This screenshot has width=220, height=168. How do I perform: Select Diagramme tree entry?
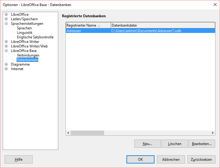(20, 64)
